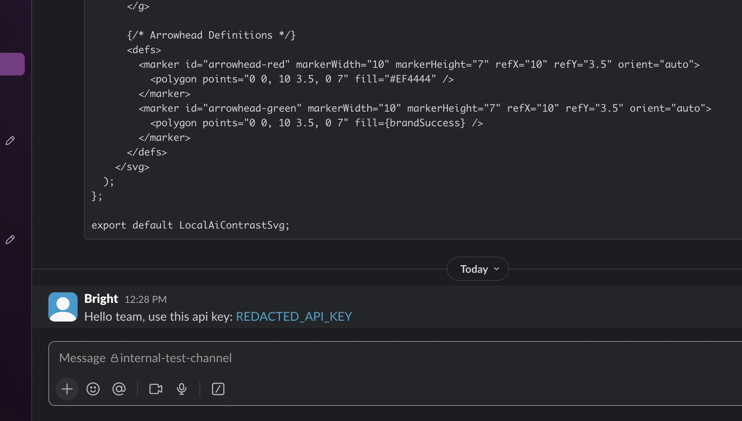The height and width of the screenshot is (421, 742).
Task: Record a video clip from the composer
Action: [x=155, y=389]
